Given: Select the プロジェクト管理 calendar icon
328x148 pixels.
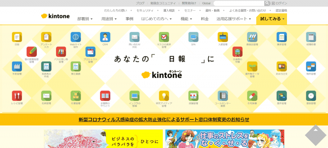Looking at the screenshot, I should 90,52.
